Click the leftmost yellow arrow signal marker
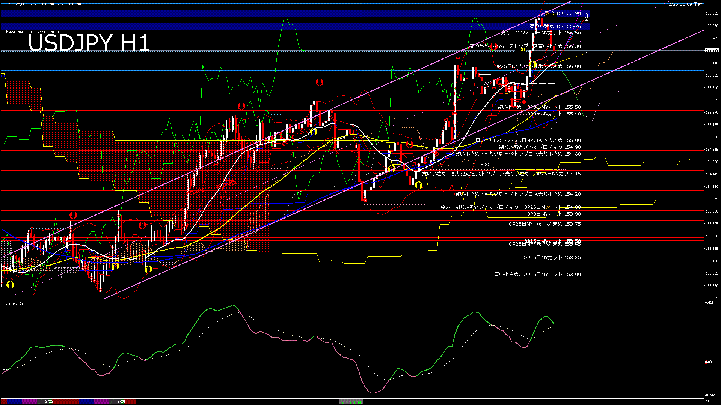Image resolution: width=721 pixels, height=405 pixels. (10, 285)
